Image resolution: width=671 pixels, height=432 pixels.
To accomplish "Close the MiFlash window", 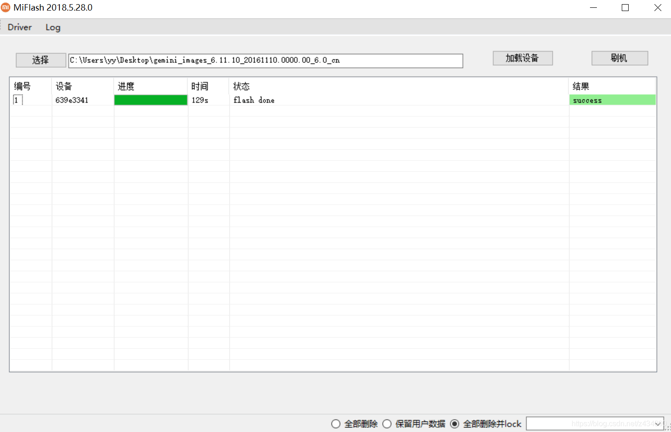I will tap(658, 8).
